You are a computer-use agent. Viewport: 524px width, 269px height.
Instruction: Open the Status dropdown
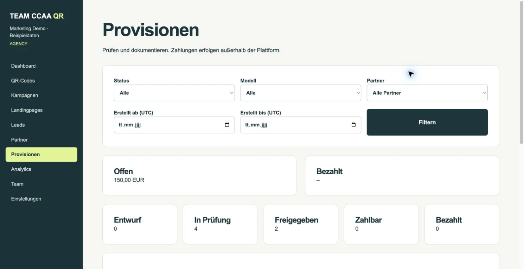click(x=174, y=93)
